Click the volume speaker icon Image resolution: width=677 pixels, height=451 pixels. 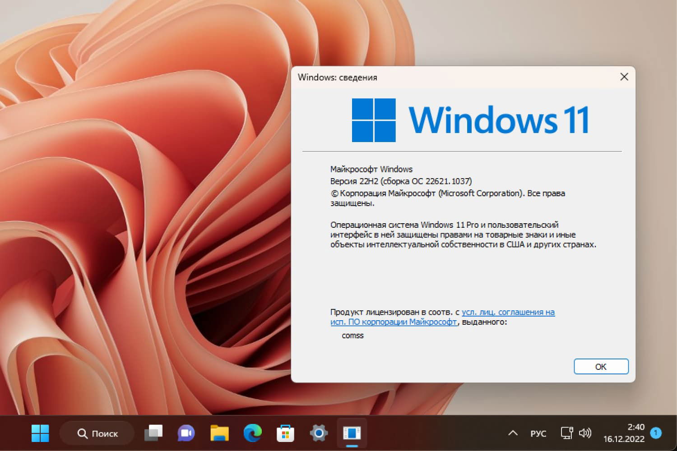[x=585, y=433]
